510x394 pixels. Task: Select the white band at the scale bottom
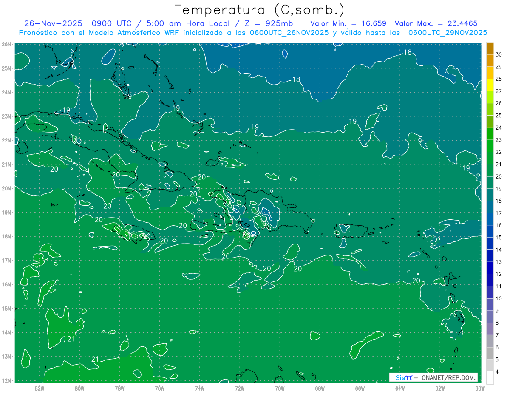click(490, 377)
